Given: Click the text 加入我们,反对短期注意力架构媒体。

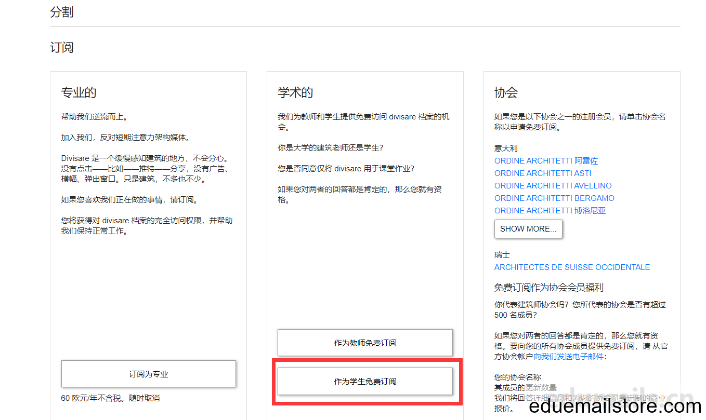Looking at the screenshot, I should click(x=126, y=138).
